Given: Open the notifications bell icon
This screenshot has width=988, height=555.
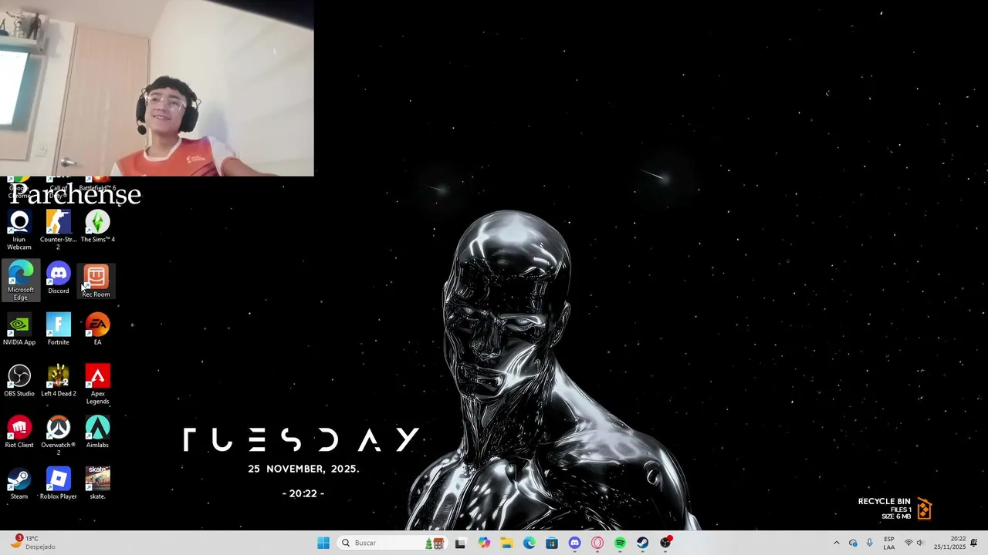Looking at the screenshot, I should tap(974, 543).
